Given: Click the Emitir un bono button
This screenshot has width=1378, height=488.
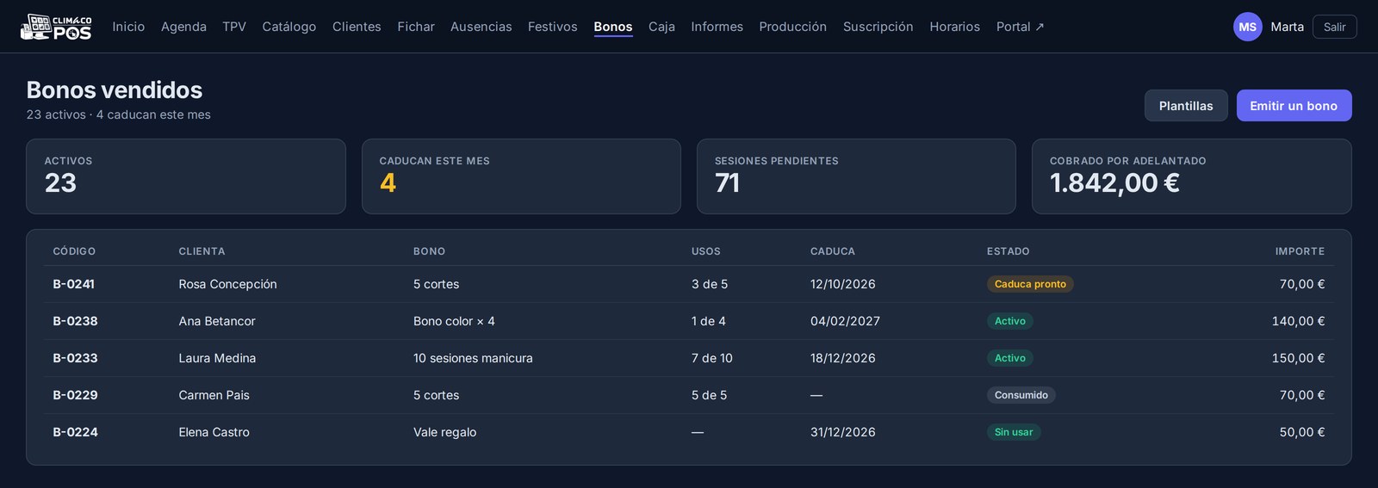Looking at the screenshot, I should [x=1294, y=106].
